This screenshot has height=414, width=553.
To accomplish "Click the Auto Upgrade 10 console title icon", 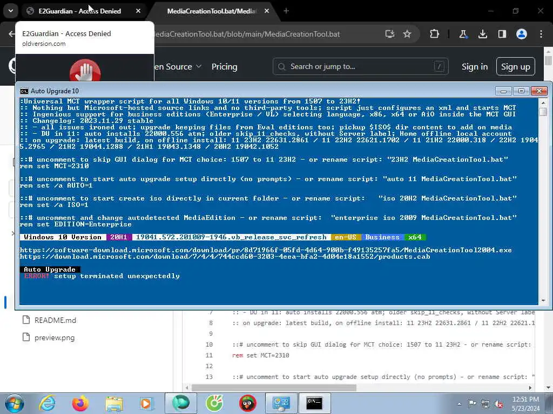I will pyautogui.click(x=24, y=91).
